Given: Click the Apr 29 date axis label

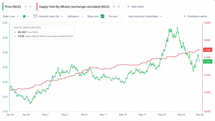Looking at the screenshot, I should [x=26, y=115].
